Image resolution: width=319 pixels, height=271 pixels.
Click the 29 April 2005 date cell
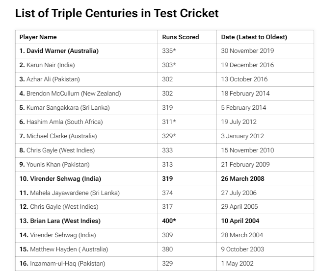239,207
